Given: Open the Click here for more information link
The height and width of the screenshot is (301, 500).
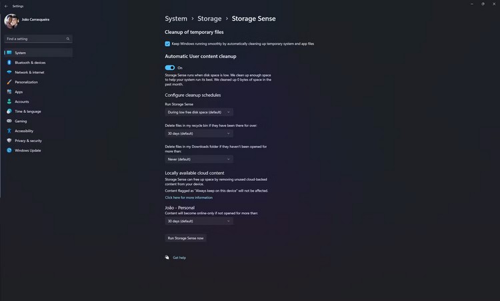Looking at the screenshot, I should point(189,198).
